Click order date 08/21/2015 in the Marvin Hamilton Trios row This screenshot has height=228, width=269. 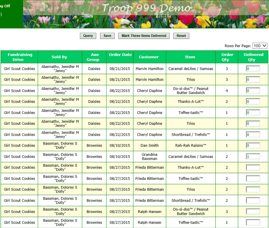coord(120,80)
